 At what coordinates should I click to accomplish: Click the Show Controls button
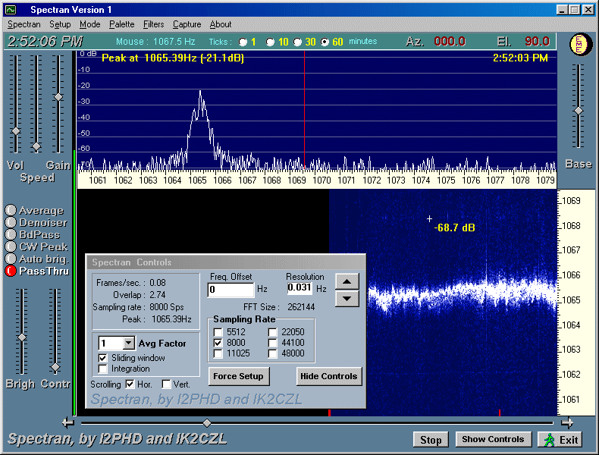[493, 439]
